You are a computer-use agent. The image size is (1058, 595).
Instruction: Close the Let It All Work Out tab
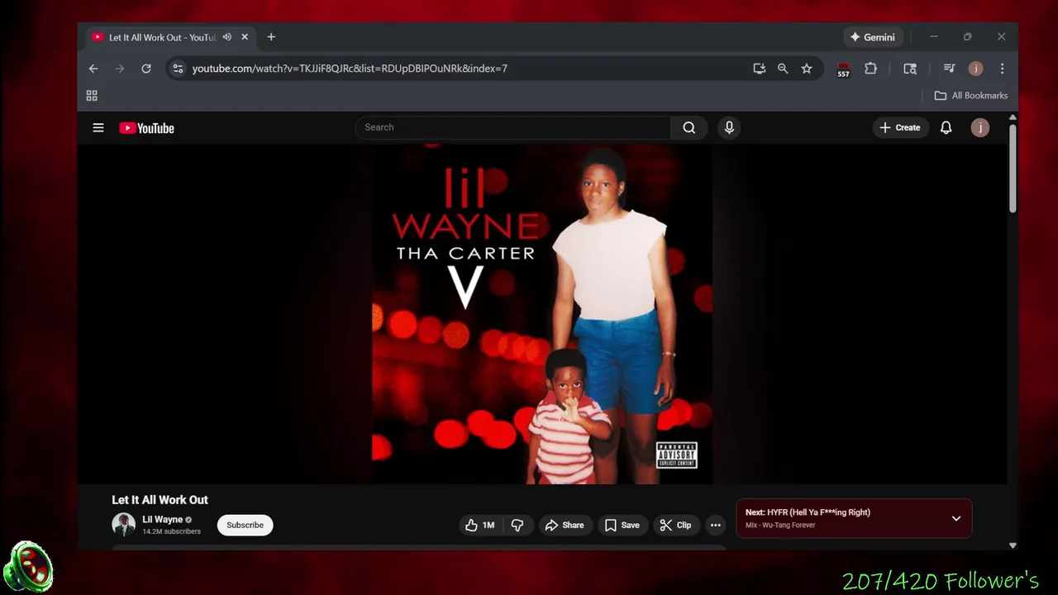[245, 37]
